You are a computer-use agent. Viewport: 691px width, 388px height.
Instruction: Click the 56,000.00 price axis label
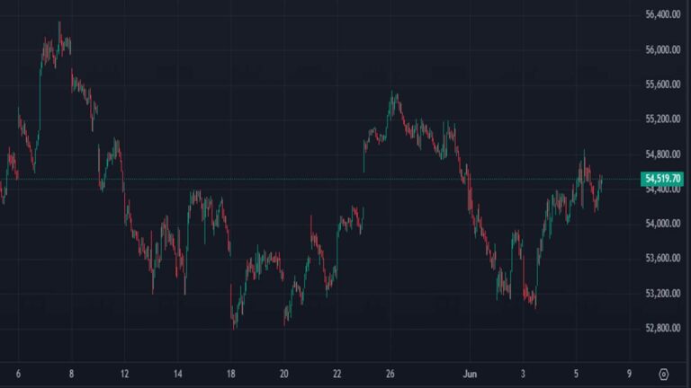(663, 49)
